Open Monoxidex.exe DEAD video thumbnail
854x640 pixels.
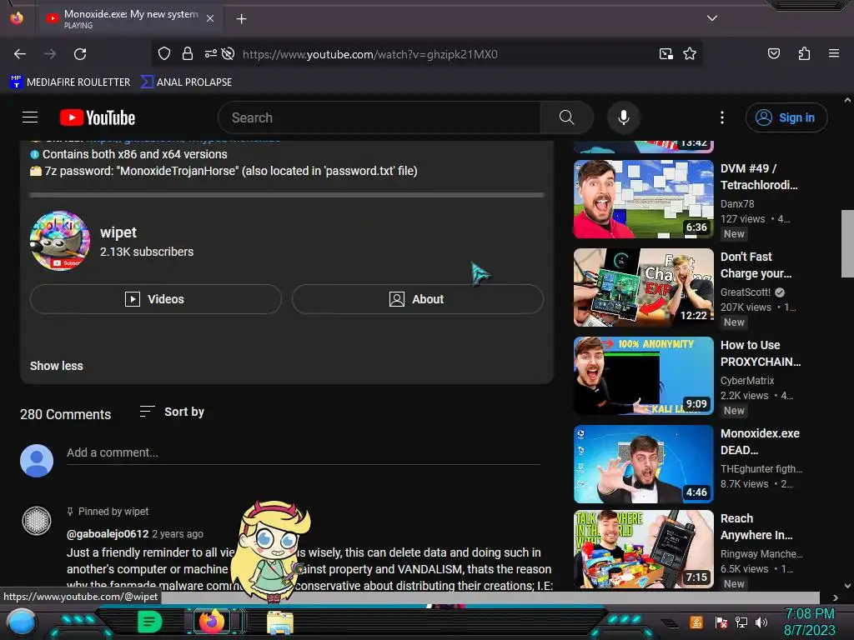coord(643,463)
